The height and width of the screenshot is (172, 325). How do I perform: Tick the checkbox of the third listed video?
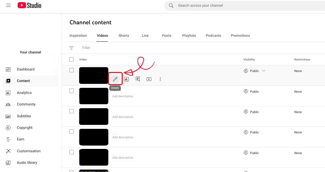point(72,111)
